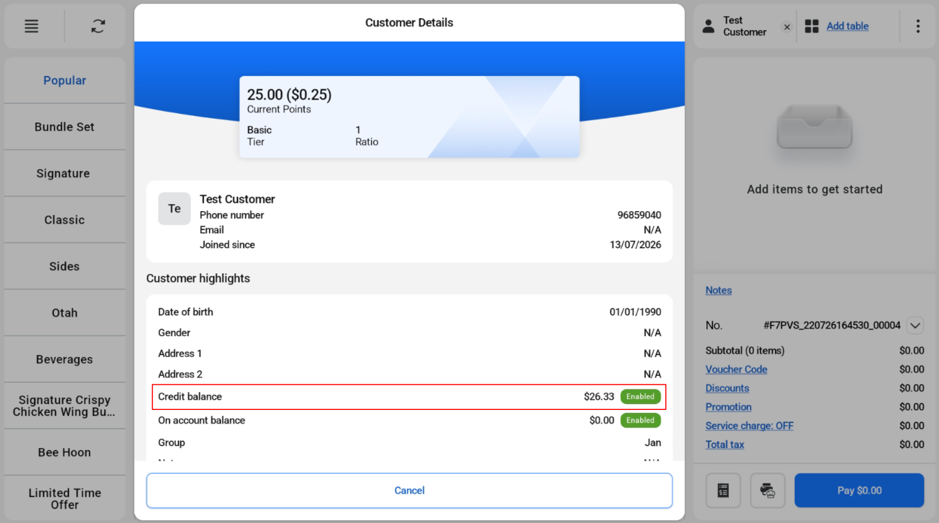The image size is (939, 523).
Task: Open the hamburger menu icon
Action: pyautogui.click(x=31, y=26)
